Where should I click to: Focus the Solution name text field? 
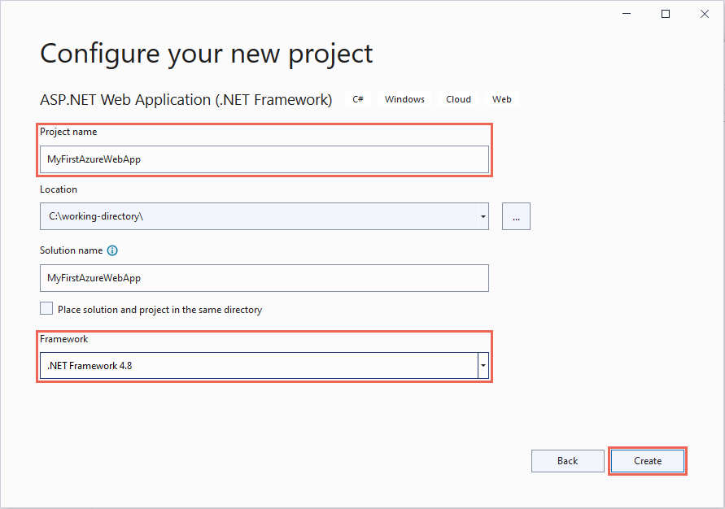[x=264, y=278]
